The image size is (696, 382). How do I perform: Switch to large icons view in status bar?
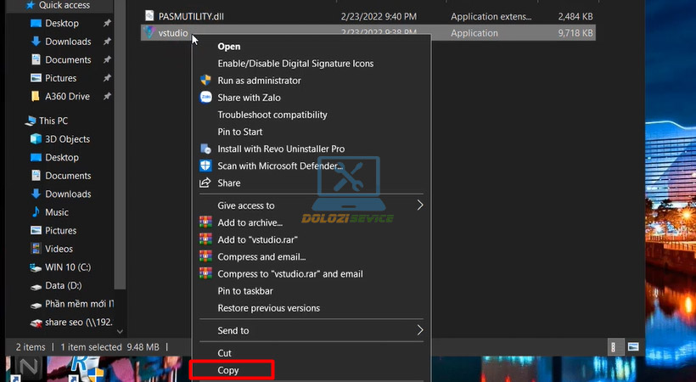coord(633,347)
